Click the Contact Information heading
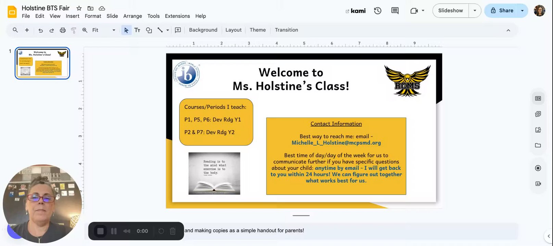Screen dimensions: 553x246 pos(336,124)
